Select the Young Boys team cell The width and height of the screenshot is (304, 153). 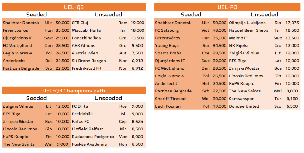pyautogui.click(x=167, y=46)
